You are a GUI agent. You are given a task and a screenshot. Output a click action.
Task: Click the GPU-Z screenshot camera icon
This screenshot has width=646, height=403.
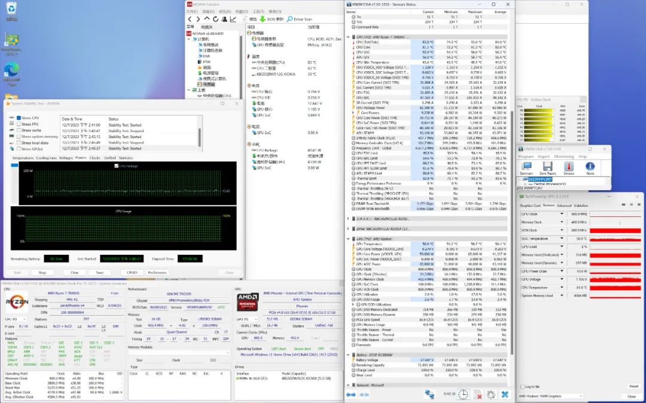point(624,204)
